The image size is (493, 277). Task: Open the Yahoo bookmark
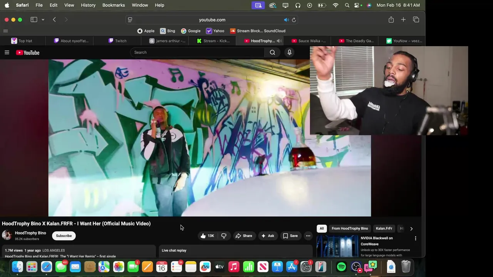click(x=215, y=31)
